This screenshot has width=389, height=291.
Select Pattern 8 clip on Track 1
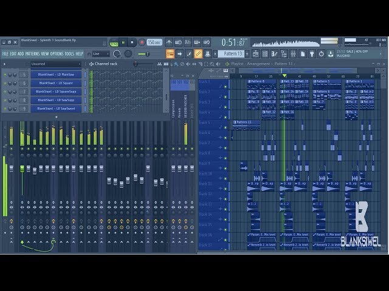point(262,84)
